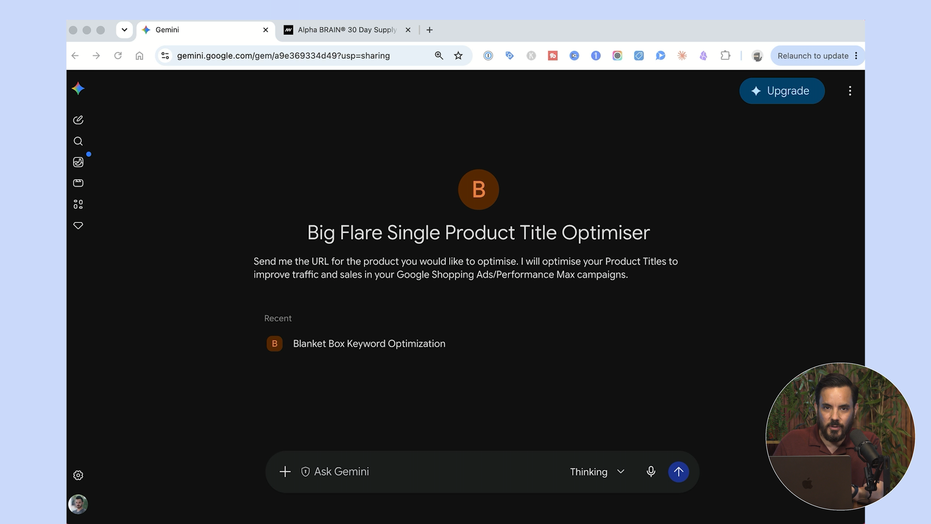Bookmark this page with the star icon
931x524 pixels.
tap(458, 56)
